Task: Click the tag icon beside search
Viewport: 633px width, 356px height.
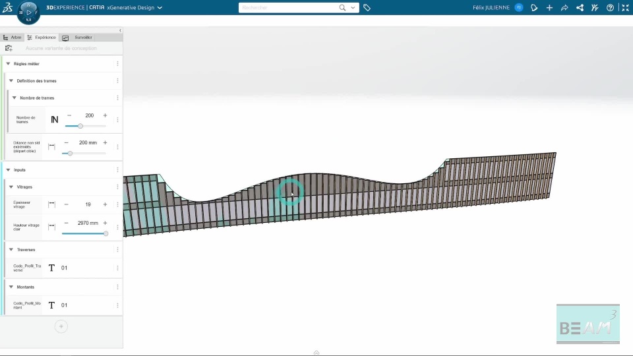Action: (x=367, y=8)
